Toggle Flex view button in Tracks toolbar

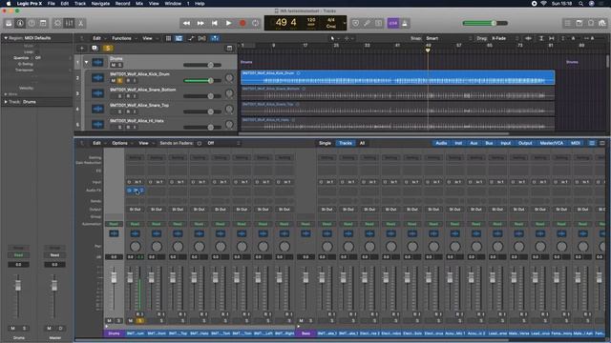(201, 38)
